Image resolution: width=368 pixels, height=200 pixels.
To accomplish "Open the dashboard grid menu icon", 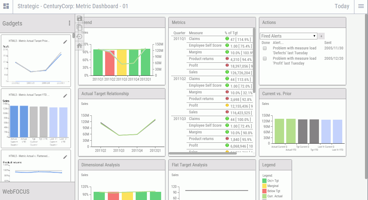I will click(6, 6).
